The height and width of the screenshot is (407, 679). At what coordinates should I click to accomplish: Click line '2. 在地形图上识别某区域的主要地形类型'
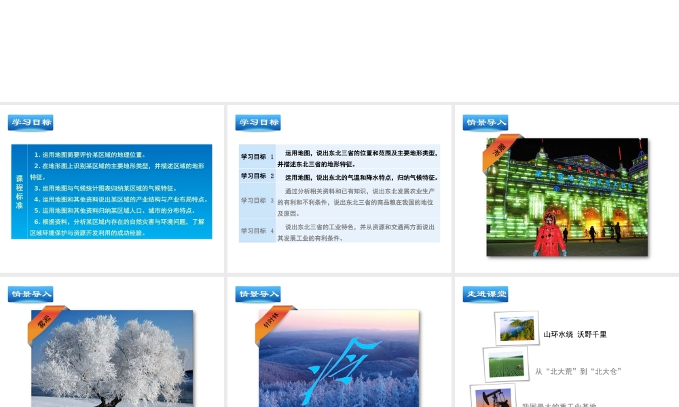117,171
